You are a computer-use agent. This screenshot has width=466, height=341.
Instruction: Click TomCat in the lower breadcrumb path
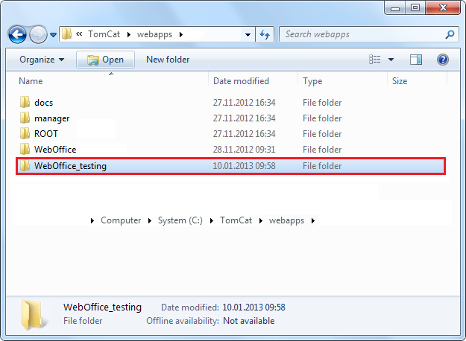coord(236,220)
